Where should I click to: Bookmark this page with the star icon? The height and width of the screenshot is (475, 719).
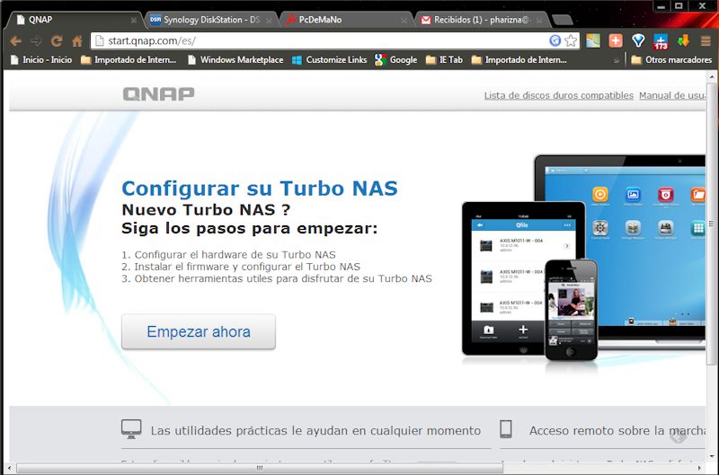pyautogui.click(x=571, y=40)
